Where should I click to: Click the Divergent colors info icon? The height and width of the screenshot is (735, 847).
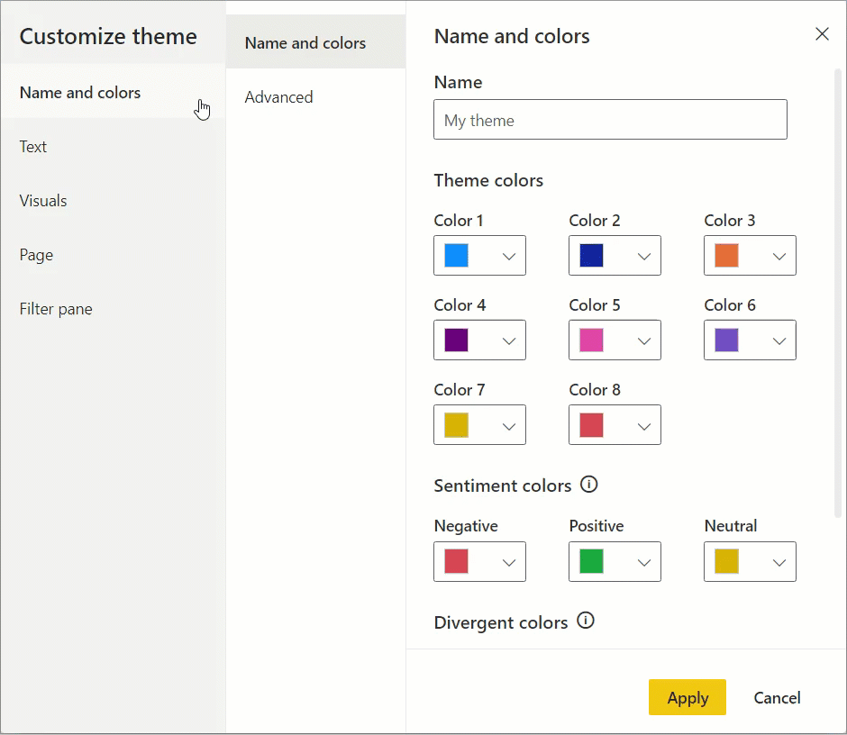coord(586,622)
